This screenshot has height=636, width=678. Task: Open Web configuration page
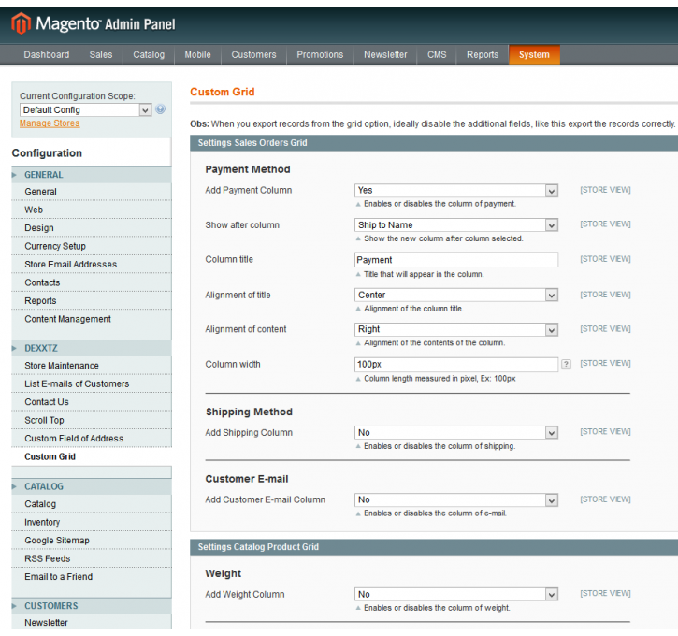pyautogui.click(x=92, y=210)
